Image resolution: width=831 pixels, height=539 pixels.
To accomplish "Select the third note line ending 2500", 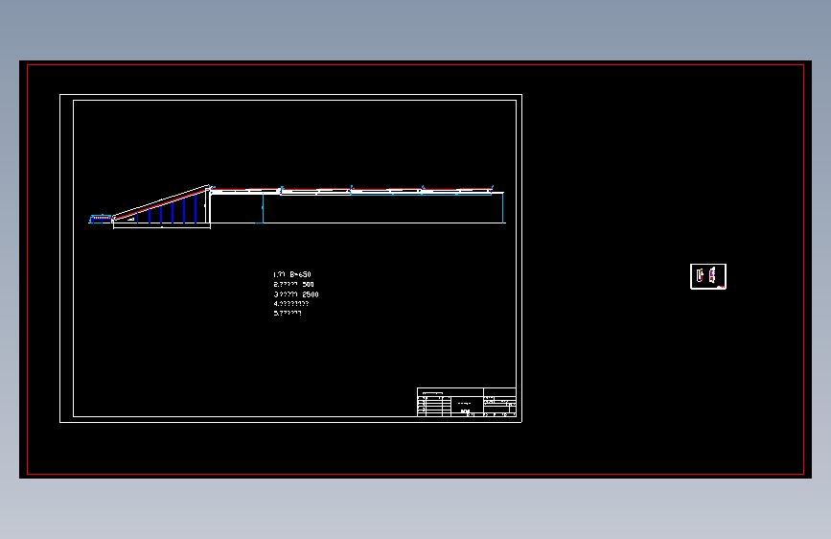I will tap(296, 293).
